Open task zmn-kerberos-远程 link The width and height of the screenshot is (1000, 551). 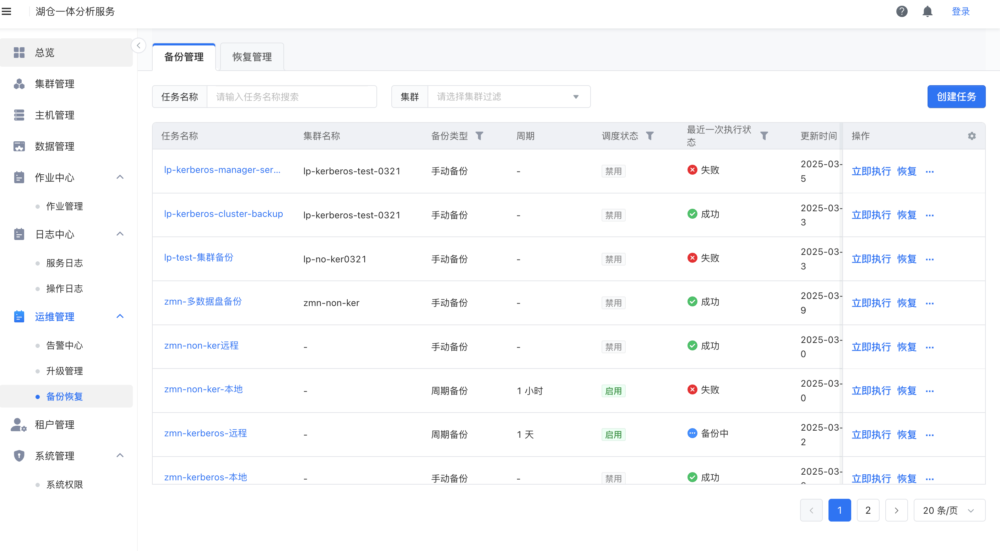pyautogui.click(x=205, y=433)
